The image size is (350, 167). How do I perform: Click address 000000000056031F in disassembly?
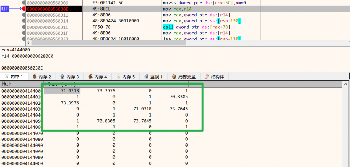[47, 33]
